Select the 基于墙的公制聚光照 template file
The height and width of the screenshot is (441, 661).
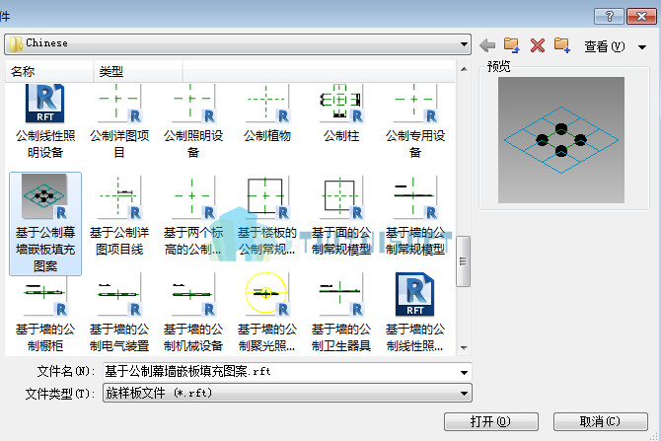click(x=267, y=312)
